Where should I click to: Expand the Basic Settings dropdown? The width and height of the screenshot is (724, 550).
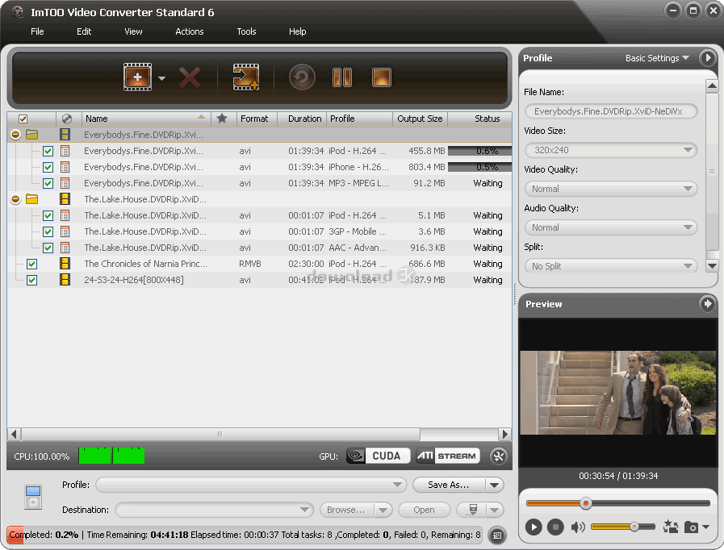[657, 58]
